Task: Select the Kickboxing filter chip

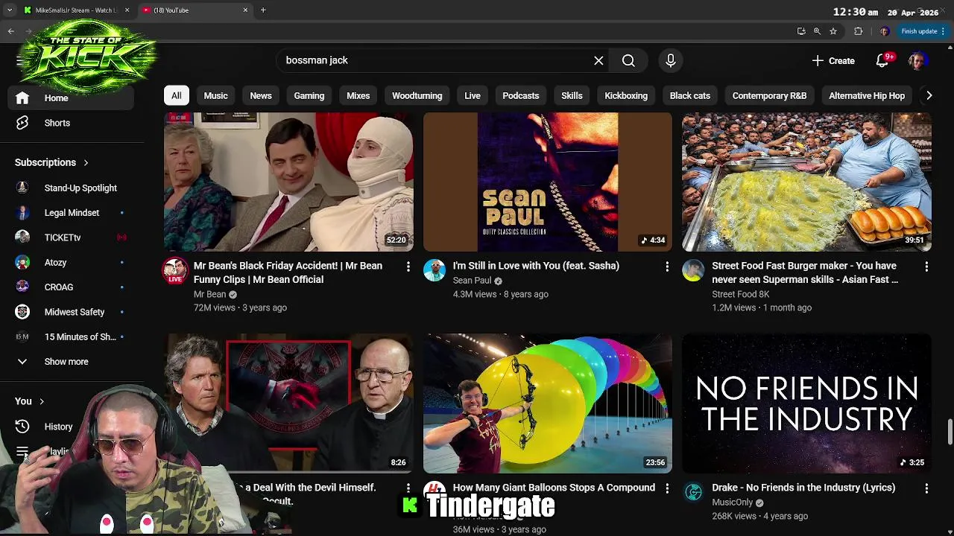Action: pyautogui.click(x=626, y=95)
